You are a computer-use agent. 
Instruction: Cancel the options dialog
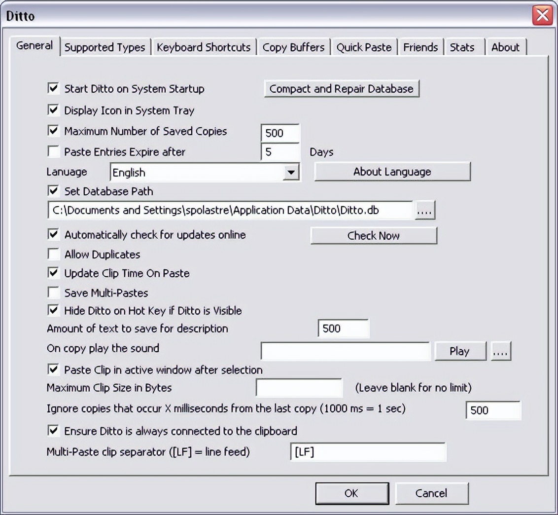431,493
